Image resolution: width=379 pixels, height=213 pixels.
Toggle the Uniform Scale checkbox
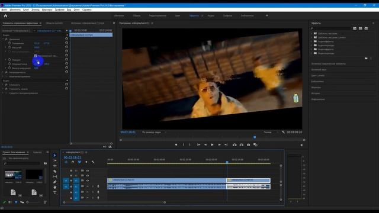pyautogui.click(x=36, y=56)
